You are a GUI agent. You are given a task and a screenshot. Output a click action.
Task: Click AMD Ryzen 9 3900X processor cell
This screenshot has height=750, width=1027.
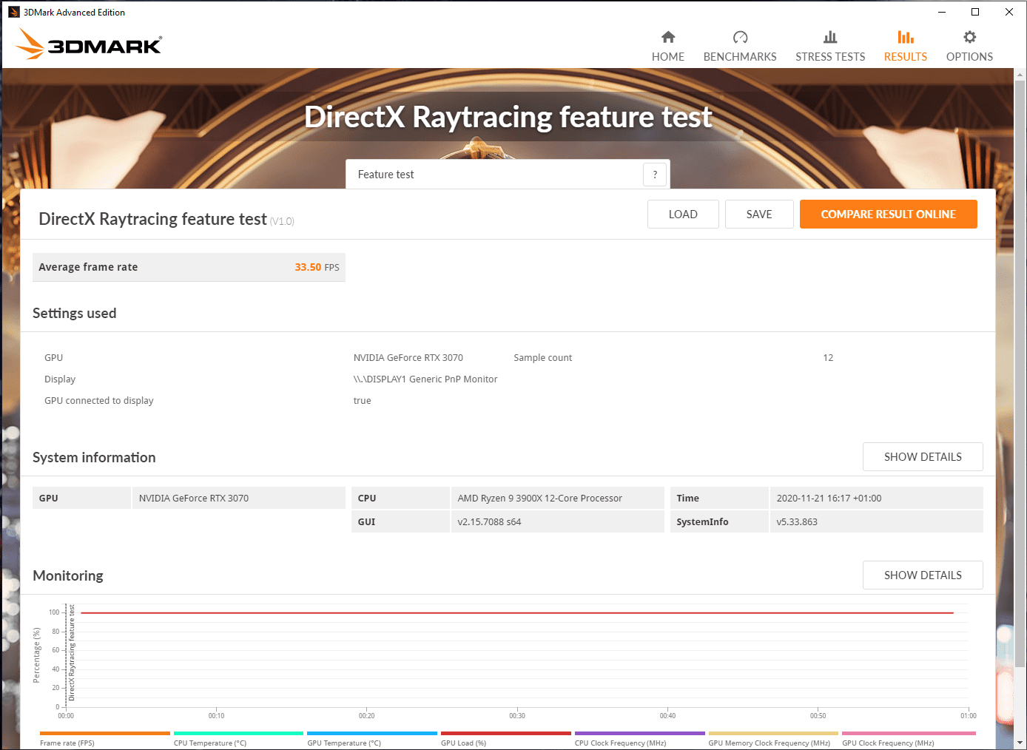point(557,499)
